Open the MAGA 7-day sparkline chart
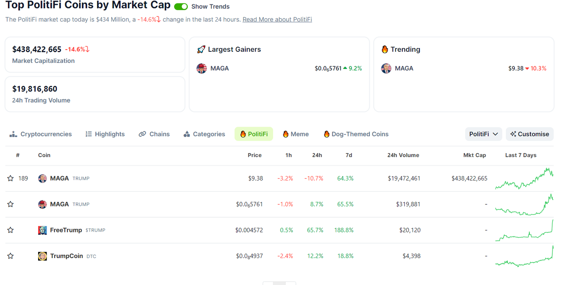Viewport: 567px width, 285px height. tap(524, 178)
